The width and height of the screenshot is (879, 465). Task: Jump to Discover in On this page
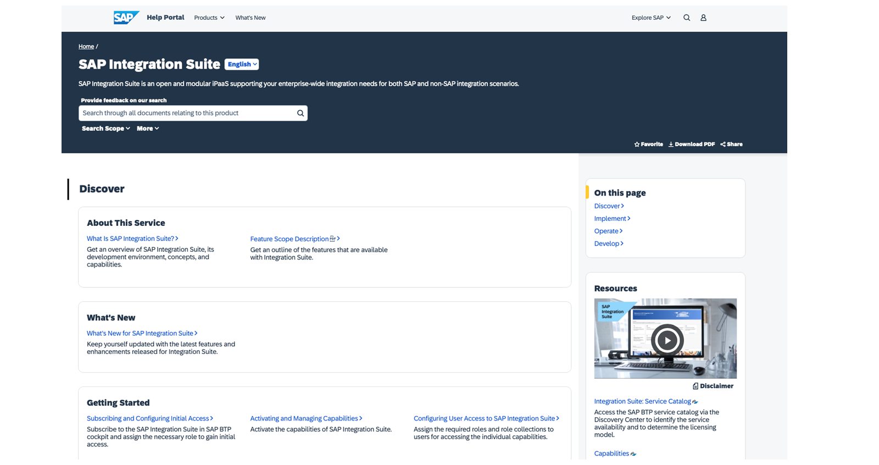coord(609,206)
